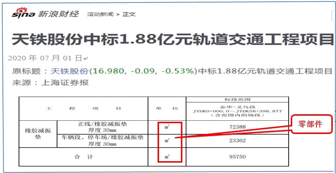This screenshot has height=173, width=336.
Task: Select the source line 来源:上海证券报
Action: click(x=50, y=82)
